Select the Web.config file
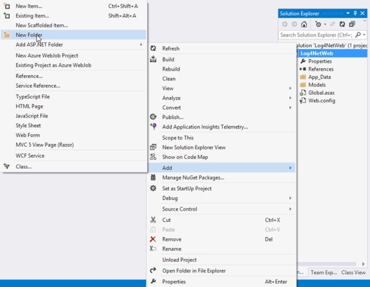370x287 pixels. [322, 101]
